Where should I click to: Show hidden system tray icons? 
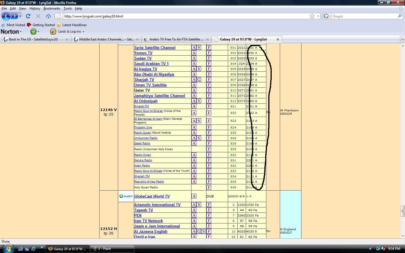370,249
